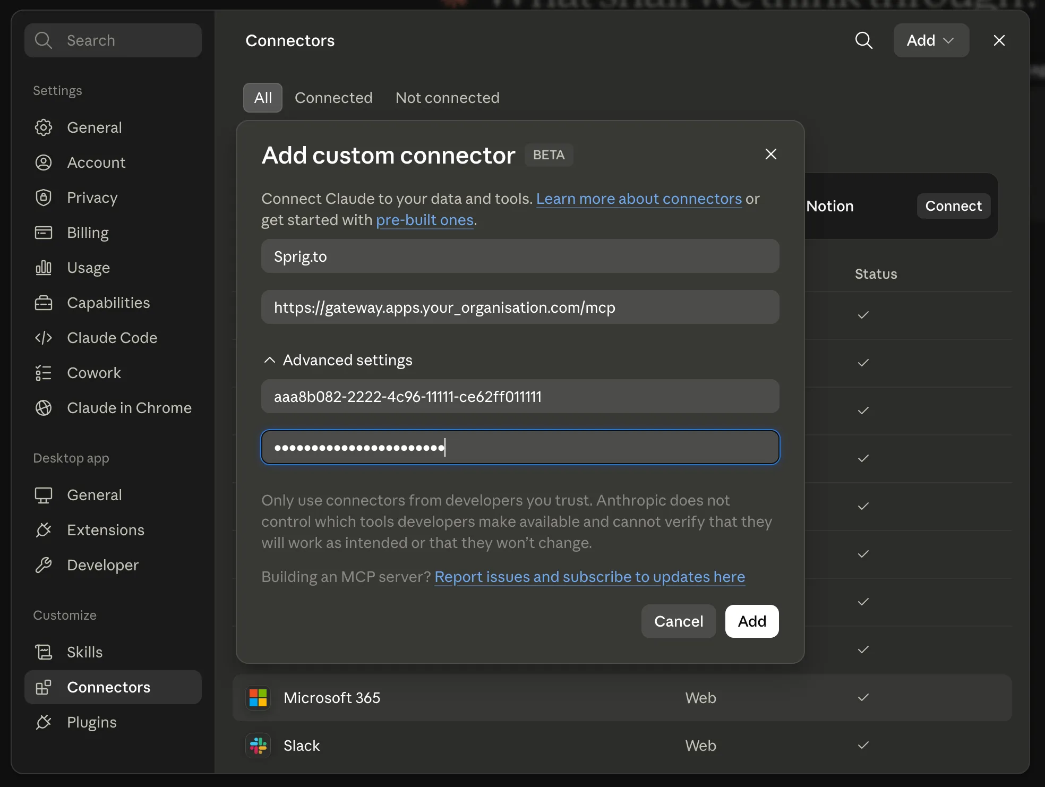Open the Plugins section
The height and width of the screenshot is (787, 1045).
click(113, 722)
